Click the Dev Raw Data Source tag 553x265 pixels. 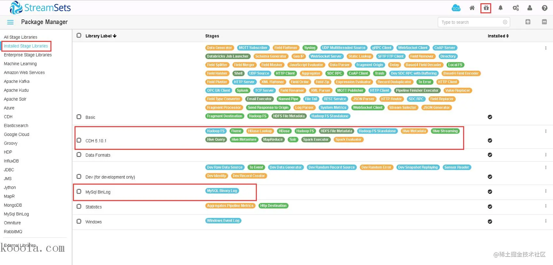click(x=225, y=167)
